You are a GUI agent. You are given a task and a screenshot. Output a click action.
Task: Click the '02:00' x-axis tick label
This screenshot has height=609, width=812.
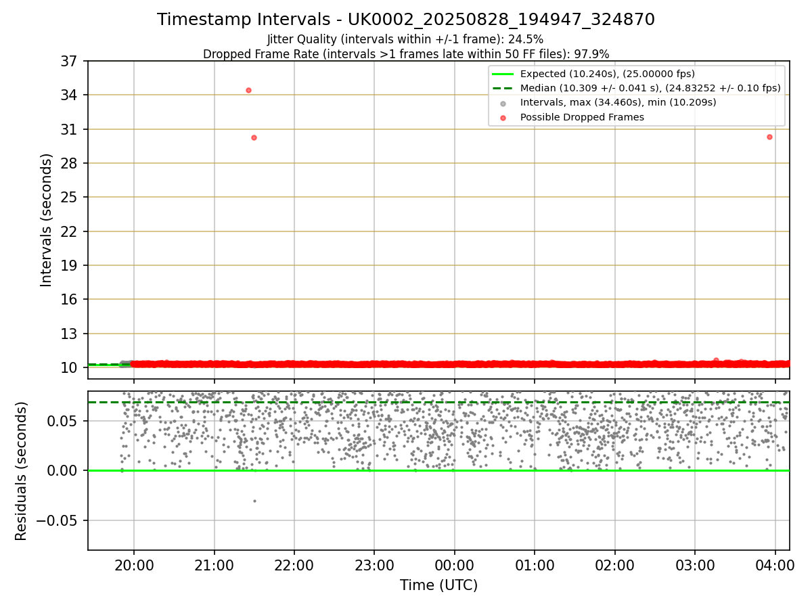pos(615,564)
